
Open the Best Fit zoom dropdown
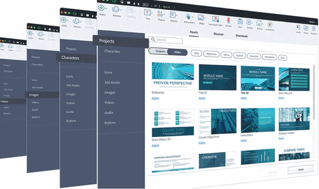169,7
